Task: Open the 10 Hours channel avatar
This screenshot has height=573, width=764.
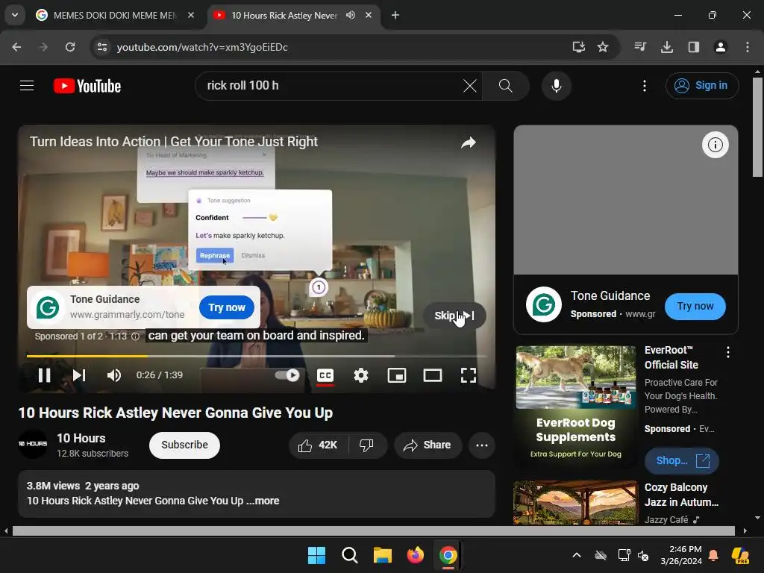Action: [x=33, y=444]
